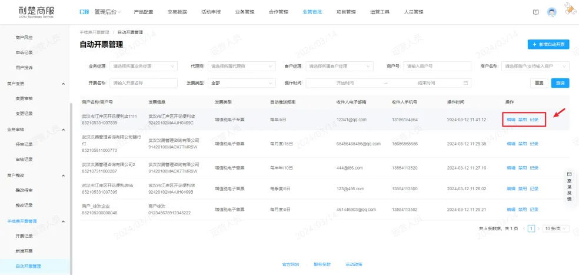Open 客户经理 select dropdown
Screen dimensions: 579x275
(x=340, y=66)
